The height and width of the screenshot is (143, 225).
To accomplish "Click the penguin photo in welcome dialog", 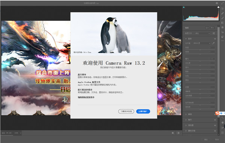I will pyautogui.click(x=114, y=34).
